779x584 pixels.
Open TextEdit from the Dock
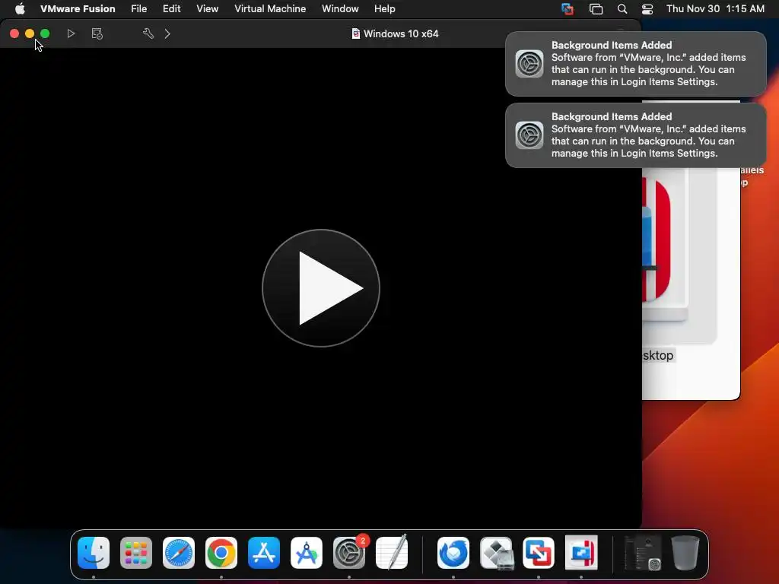(392, 552)
